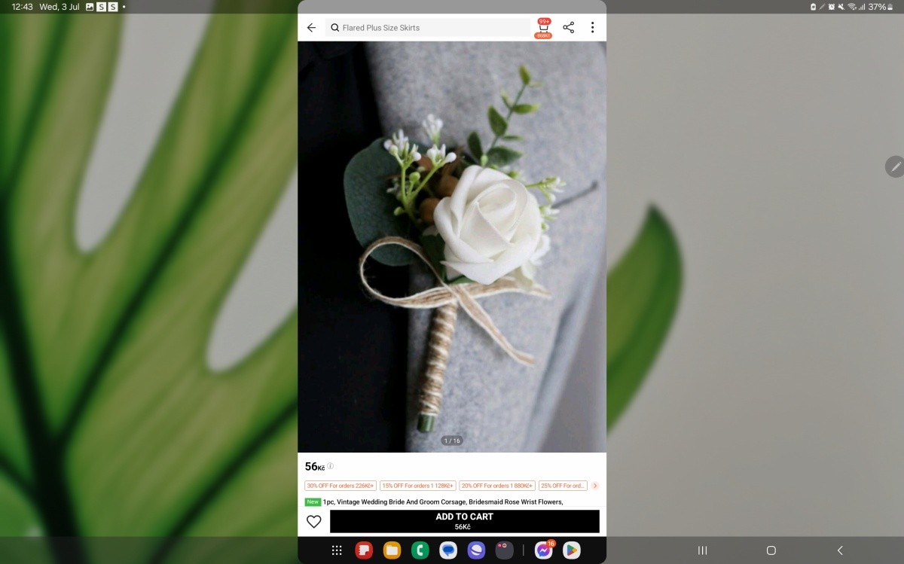Tap the Wi-Fi status icon
The height and width of the screenshot is (564, 904).
852,7
